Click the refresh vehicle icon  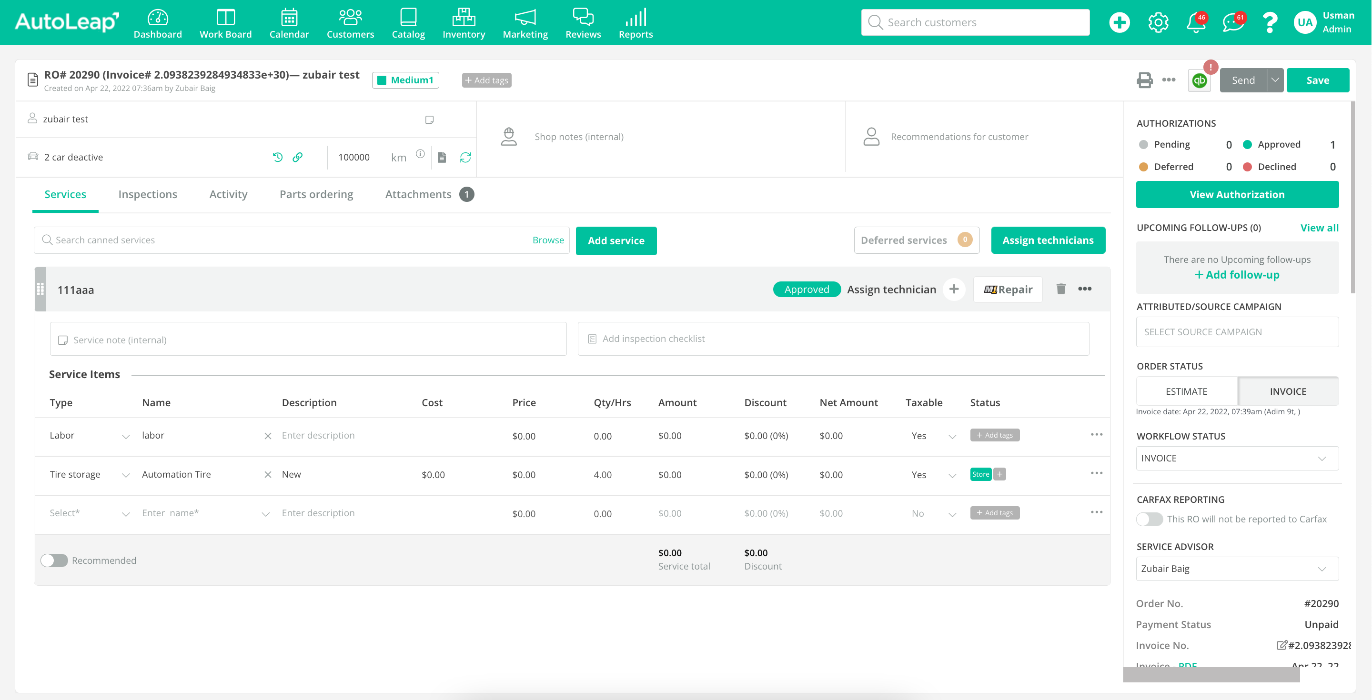(x=465, y=157)
